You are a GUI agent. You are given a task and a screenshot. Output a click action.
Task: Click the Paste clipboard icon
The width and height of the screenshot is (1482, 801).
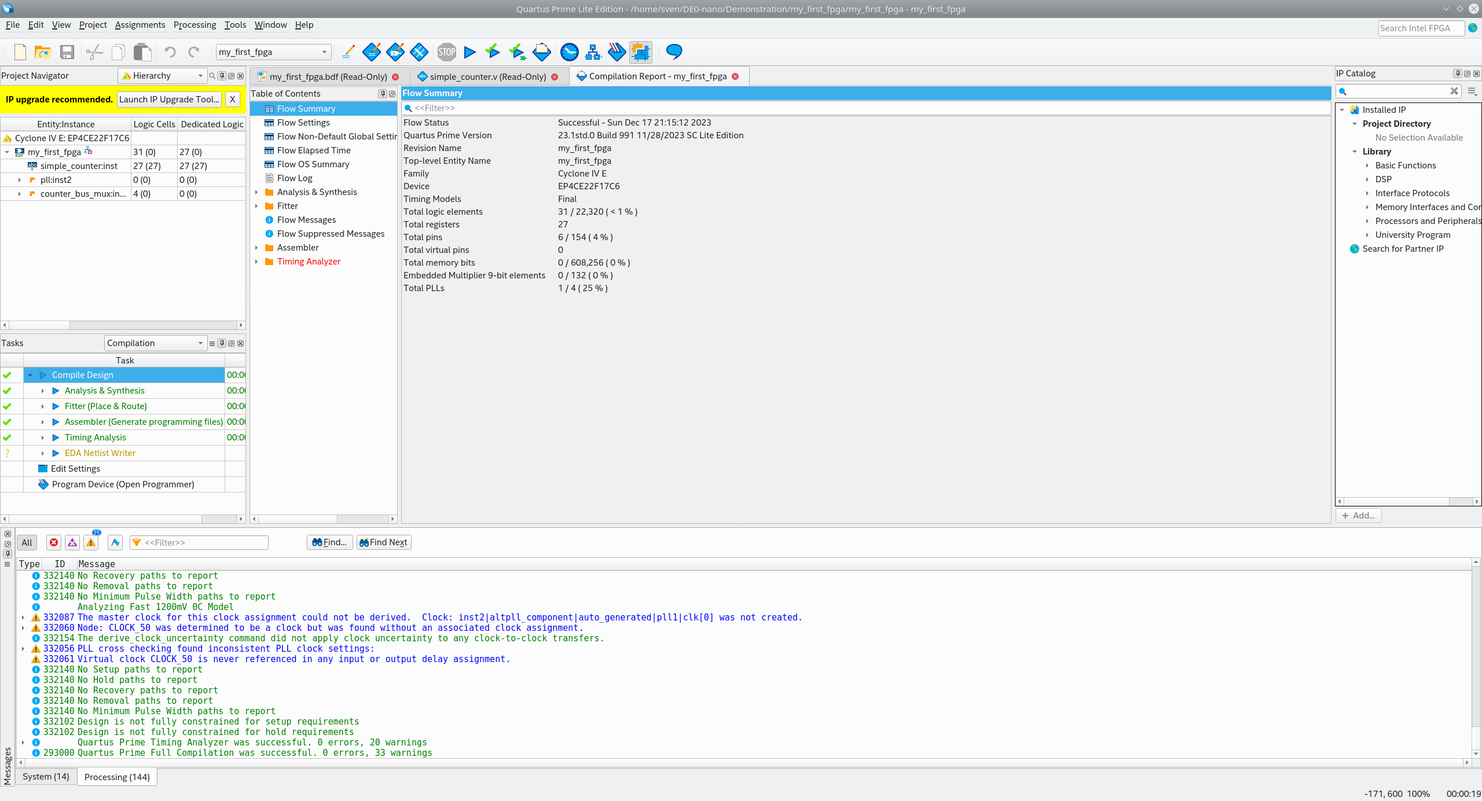point(142,52)
